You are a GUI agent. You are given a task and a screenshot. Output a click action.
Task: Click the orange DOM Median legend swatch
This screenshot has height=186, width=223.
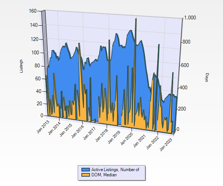(85, 175)
